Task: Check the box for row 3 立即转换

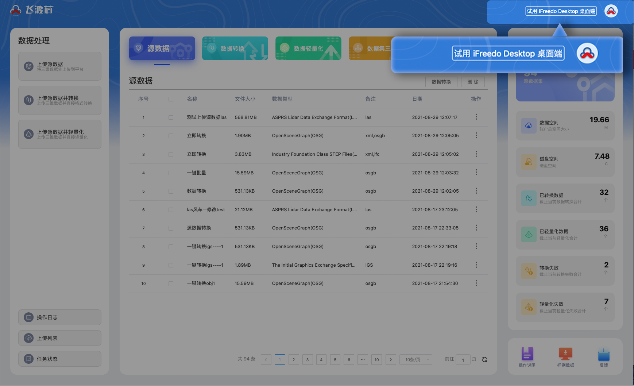Action: [x=171, y=154]
